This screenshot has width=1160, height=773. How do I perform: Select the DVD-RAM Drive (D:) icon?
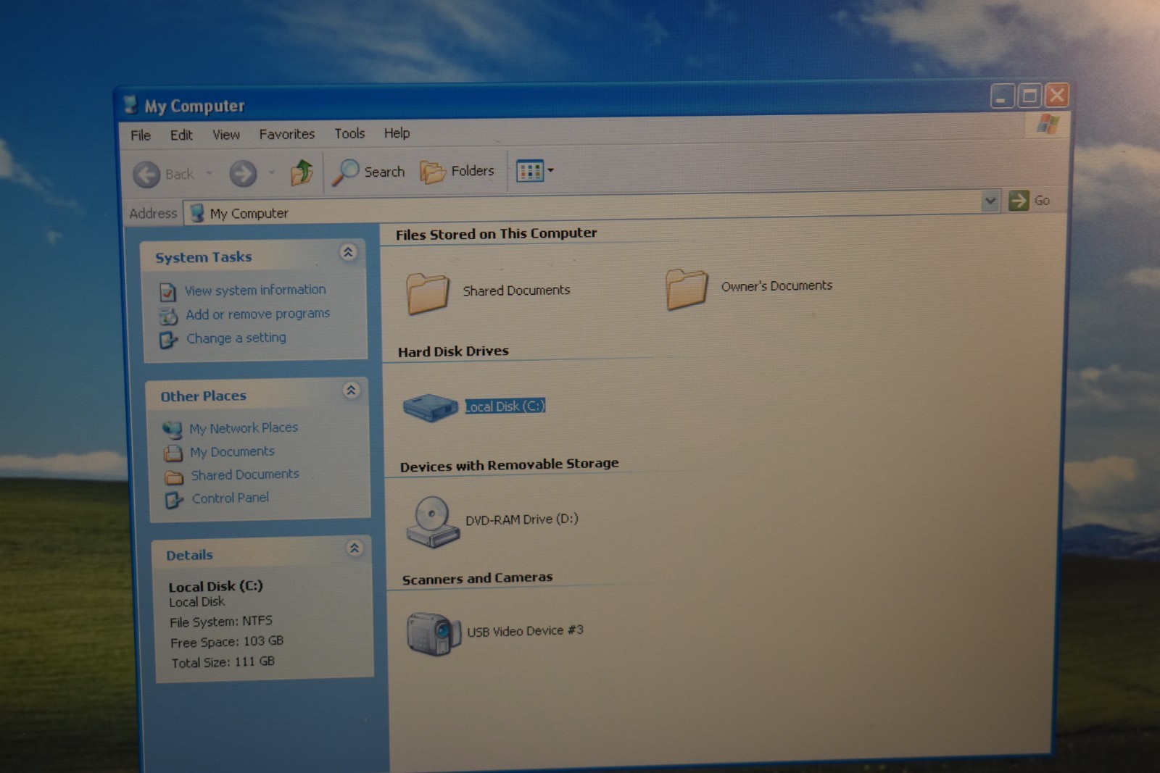click(433, 522)
